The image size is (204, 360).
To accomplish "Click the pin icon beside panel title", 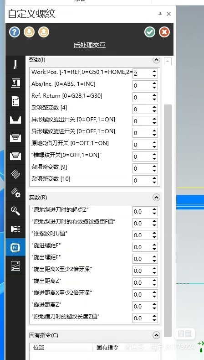I will [160, 14].
